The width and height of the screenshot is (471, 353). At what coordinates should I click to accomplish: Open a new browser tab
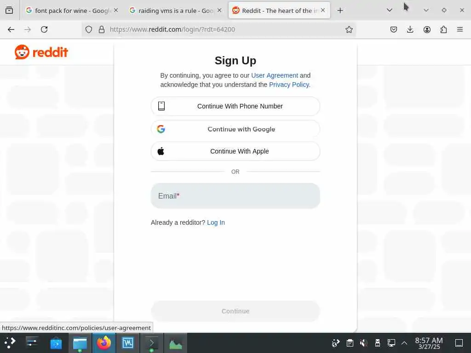point(340,11)
